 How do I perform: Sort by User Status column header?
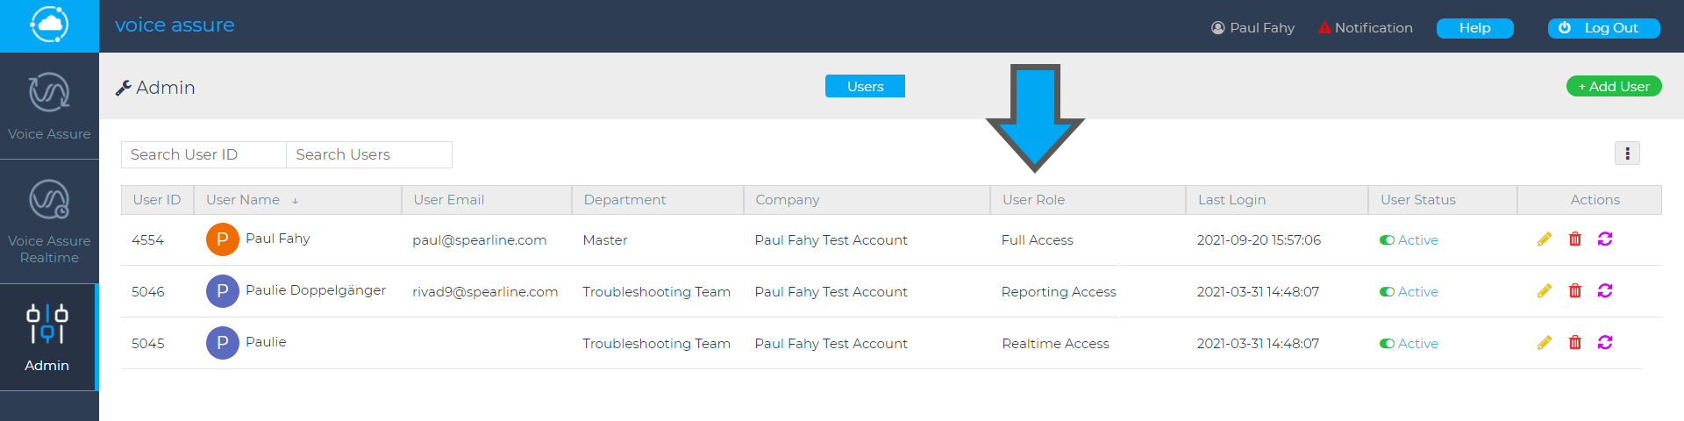(1443, 200)
